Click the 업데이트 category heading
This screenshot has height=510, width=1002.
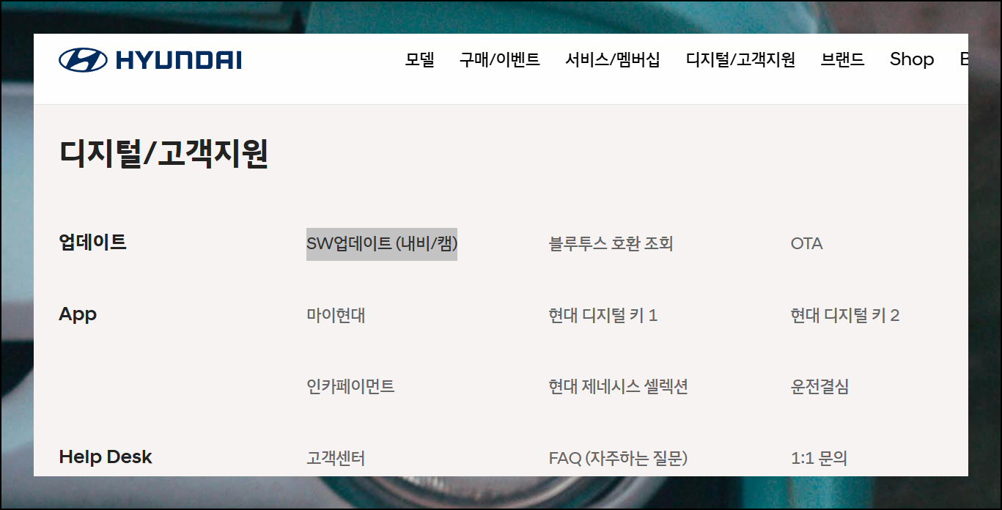92,242
